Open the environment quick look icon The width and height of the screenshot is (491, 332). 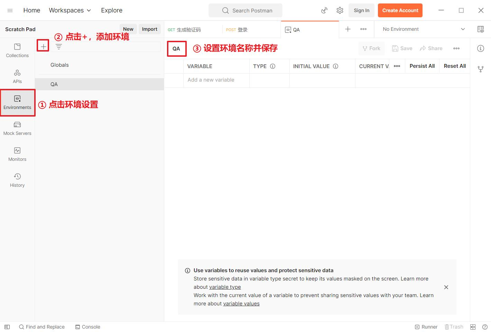click(481, 29)
